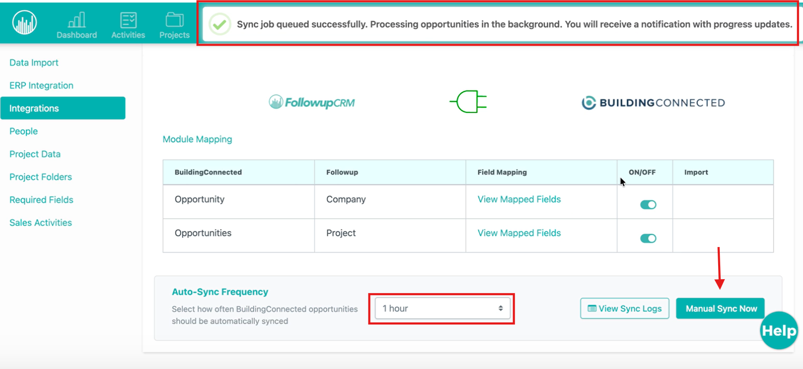The image size is (803, 369).
Task: Open the Dashboard bar chart icon
Action: point(77,20)
